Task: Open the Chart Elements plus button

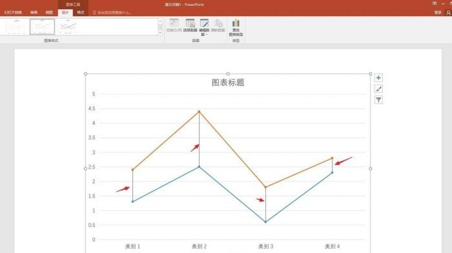Action: 378,78
